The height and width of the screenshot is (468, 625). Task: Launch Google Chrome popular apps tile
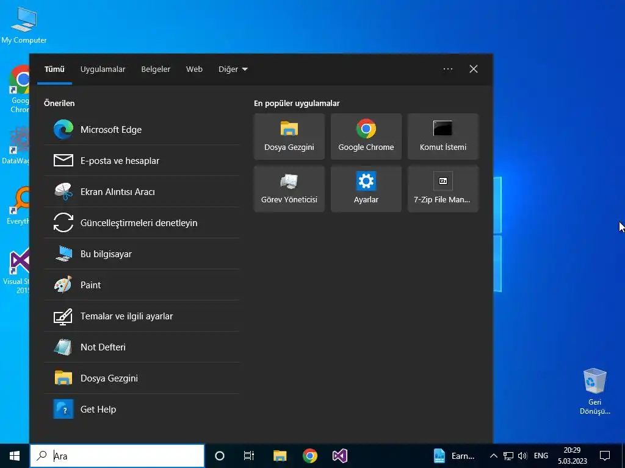tap(366, 136)
